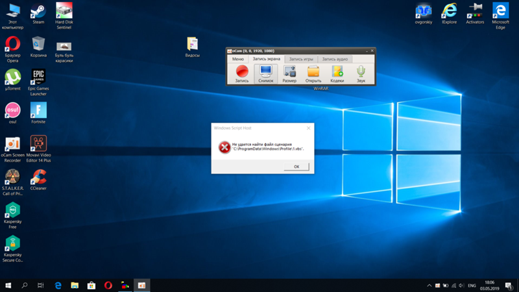The height and width of the screenshot is (292, 519).
Task: Select the oCam Screen Recorder desktop icon
Action: 12,149
